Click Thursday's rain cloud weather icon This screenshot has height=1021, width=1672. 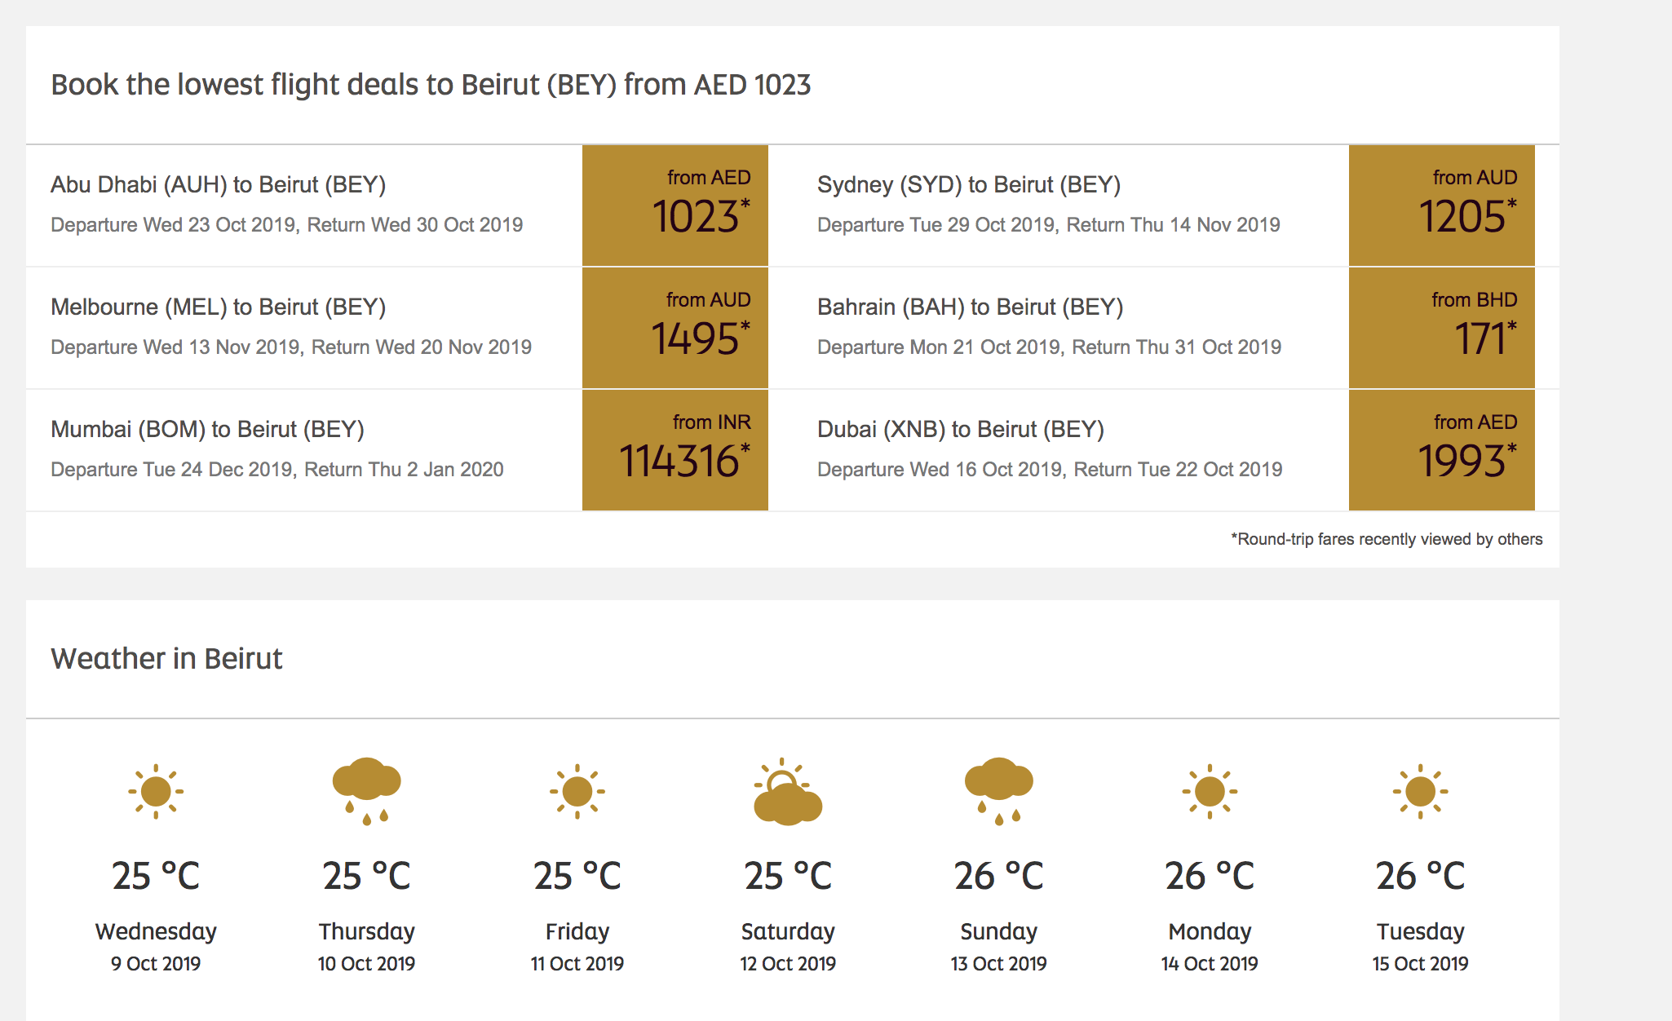point(366,790)
